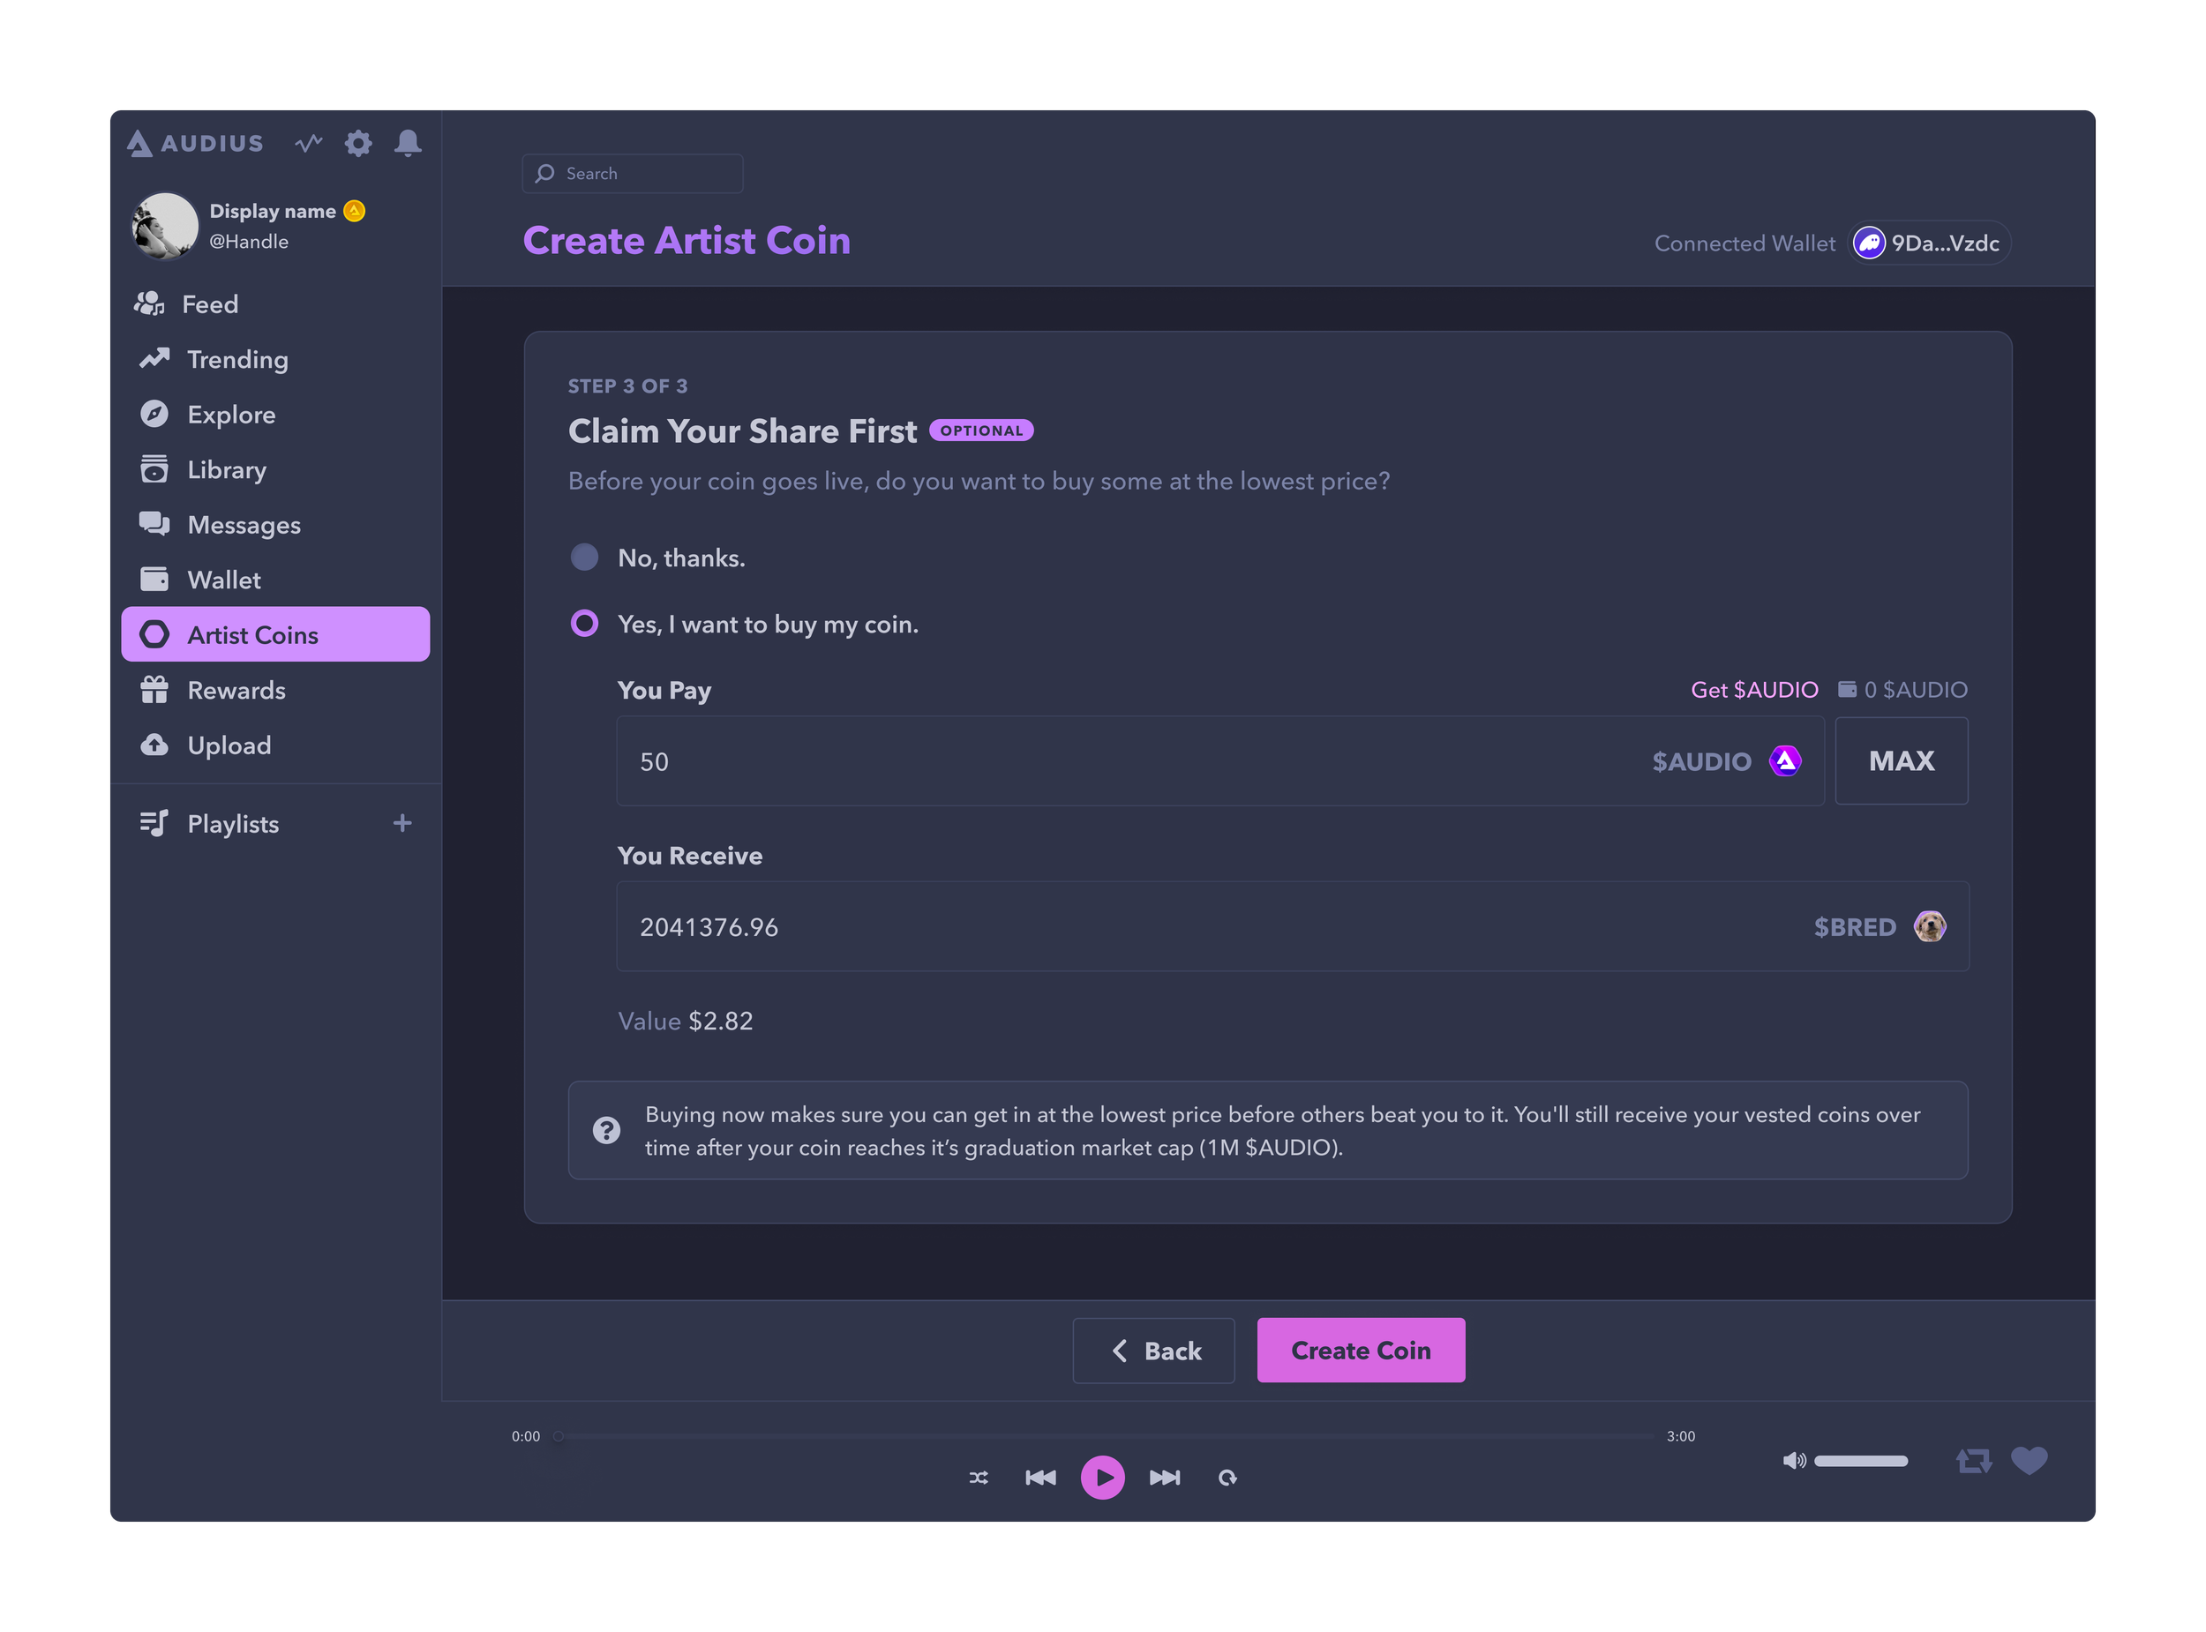Select the 'No, thanks.' radio option

click(585, 558)
